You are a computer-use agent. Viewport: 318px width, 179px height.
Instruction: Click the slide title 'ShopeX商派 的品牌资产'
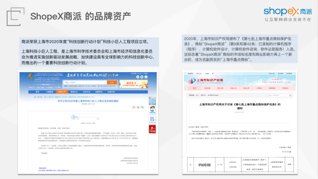tap(80, 16)
